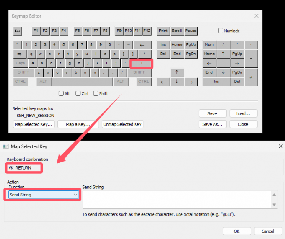Select the Num key on numeric keypad
This screenshot has width=285, height=239.
210,45
